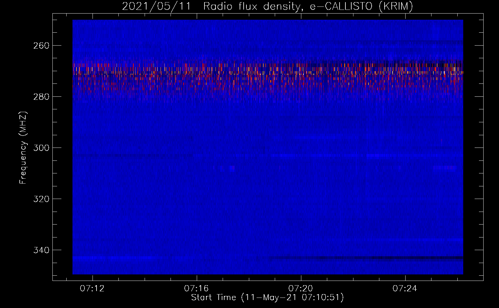
Task: Click the 260 frequency tick label
Action: click(41, 46)
